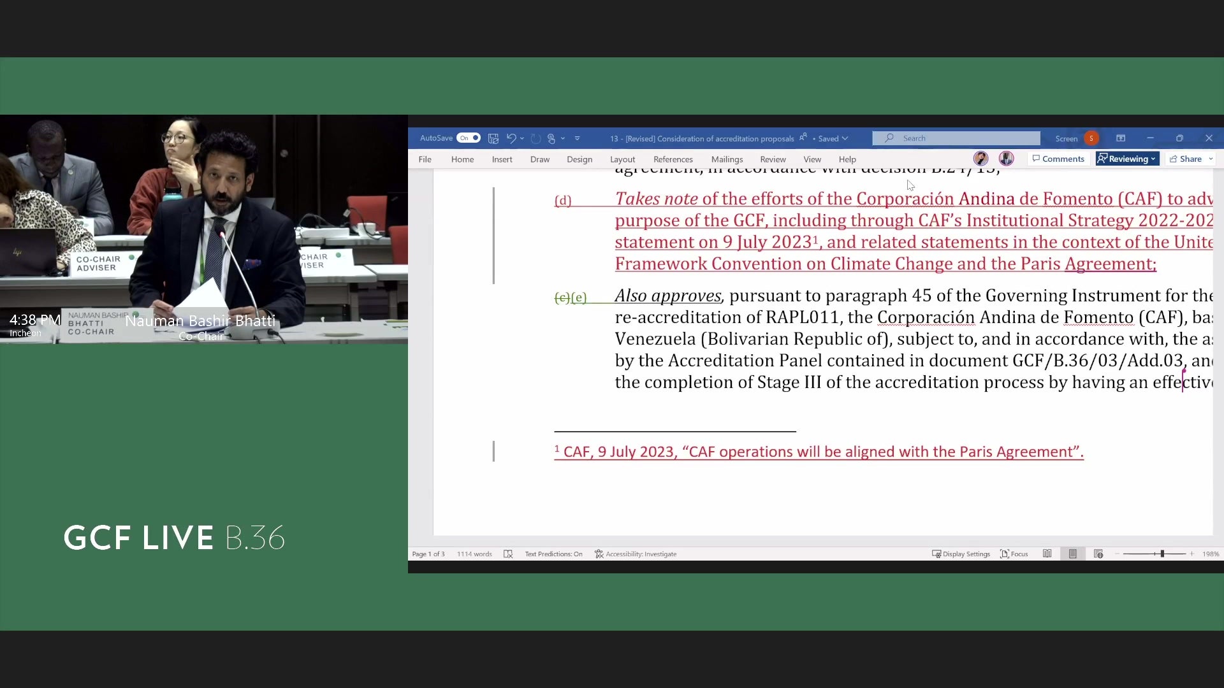Toggle the AutoSave switch in Word
The image size is (1224, 688).
coord(469,138)
